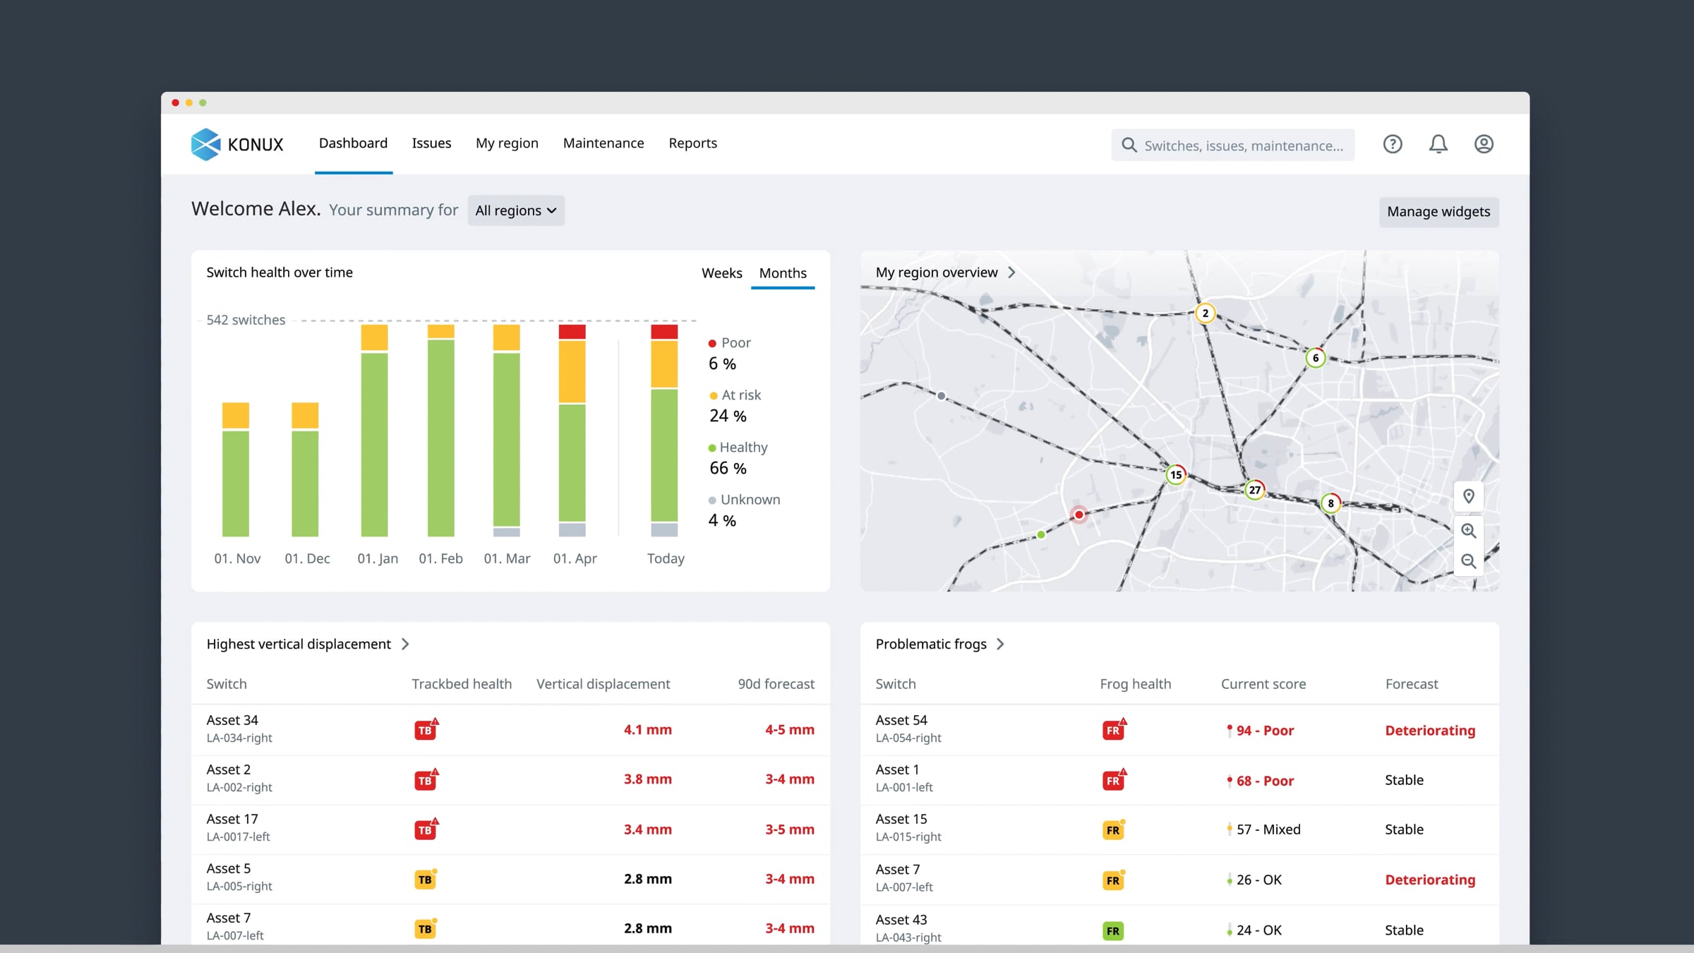The image size is (1694, 953).
Task: Zoom out on the region map
Action: [1469, 561]
